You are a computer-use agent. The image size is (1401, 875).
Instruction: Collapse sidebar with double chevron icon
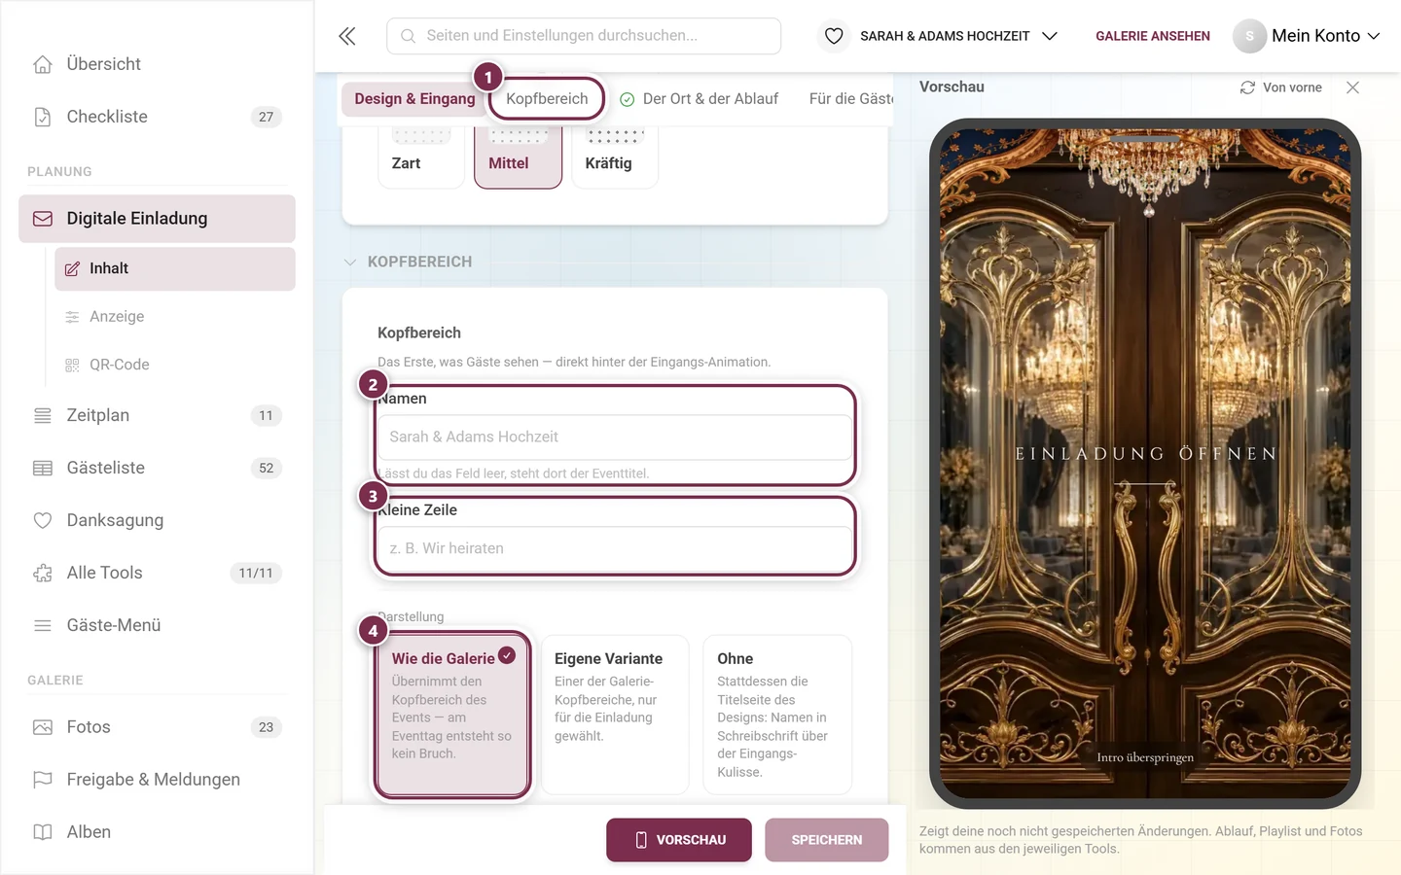pyautogui.click(x=347, y=36)
